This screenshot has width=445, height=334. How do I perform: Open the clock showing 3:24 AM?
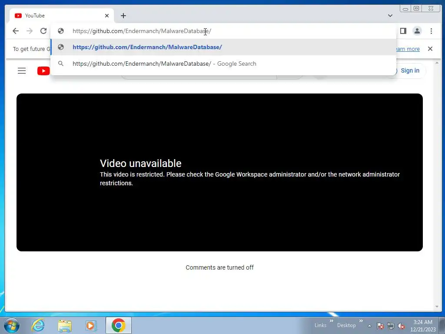[423, 326]
